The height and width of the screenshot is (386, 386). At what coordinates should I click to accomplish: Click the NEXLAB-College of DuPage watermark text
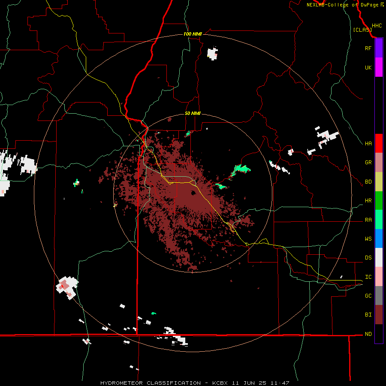point(343,5)
